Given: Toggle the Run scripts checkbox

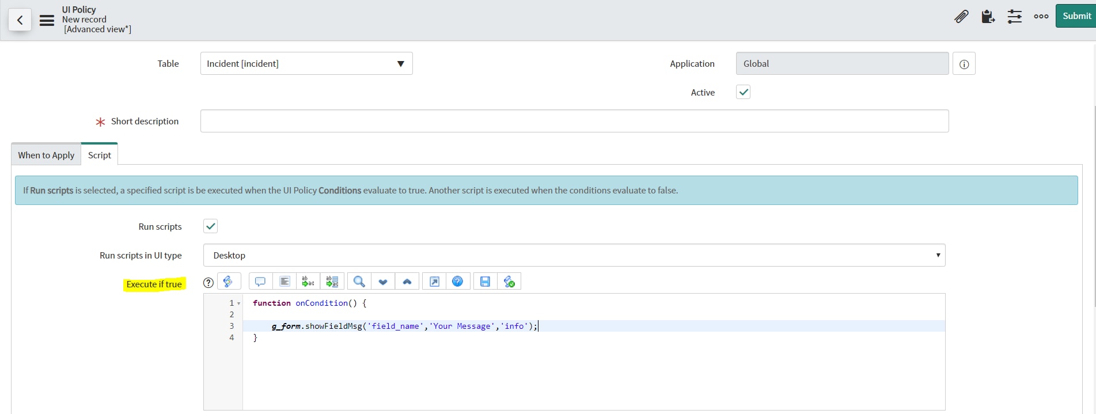Looking at the screenshot, I should pyautogui.click(x=211, y=226).
